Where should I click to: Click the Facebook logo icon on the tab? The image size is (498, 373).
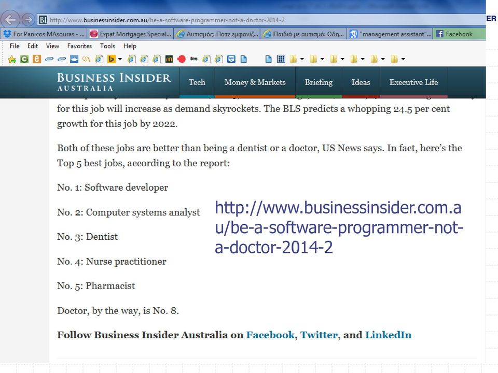pyautogui.click(x=439, y=34)
